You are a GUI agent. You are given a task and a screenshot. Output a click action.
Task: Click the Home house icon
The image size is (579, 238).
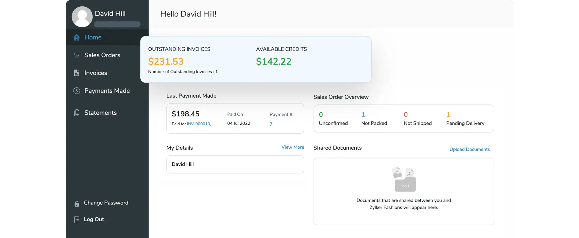[77, 38]
